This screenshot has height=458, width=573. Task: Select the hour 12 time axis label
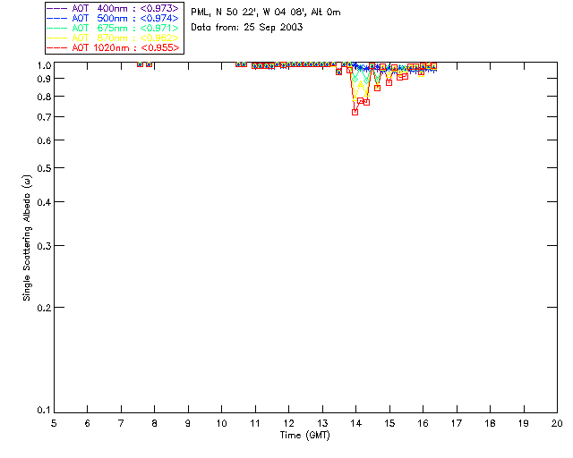[288, 423]
